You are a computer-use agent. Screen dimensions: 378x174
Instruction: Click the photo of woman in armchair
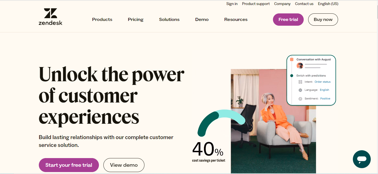[x=273, y=121]
